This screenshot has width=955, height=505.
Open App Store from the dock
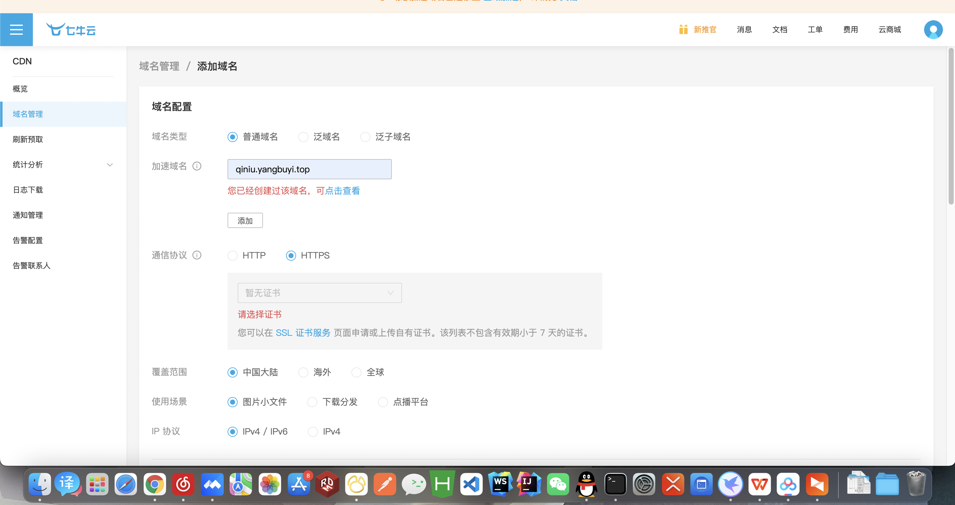coord(298,484)
